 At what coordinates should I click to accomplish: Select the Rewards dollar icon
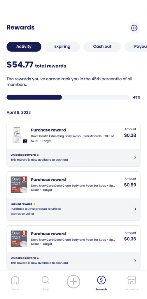[x=101, y=280]
